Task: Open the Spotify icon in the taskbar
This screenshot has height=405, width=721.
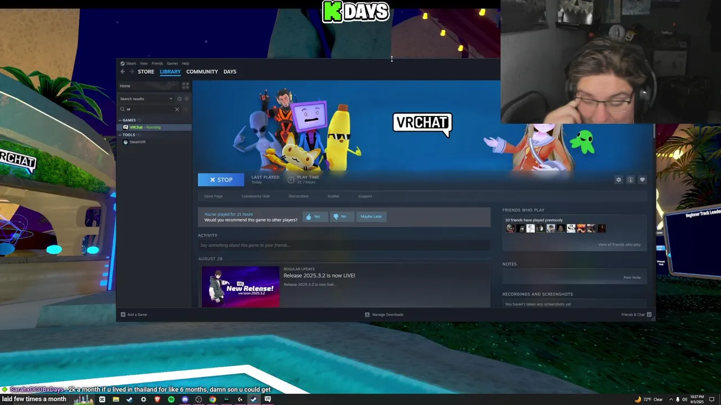Action: (x=171, y=399)
